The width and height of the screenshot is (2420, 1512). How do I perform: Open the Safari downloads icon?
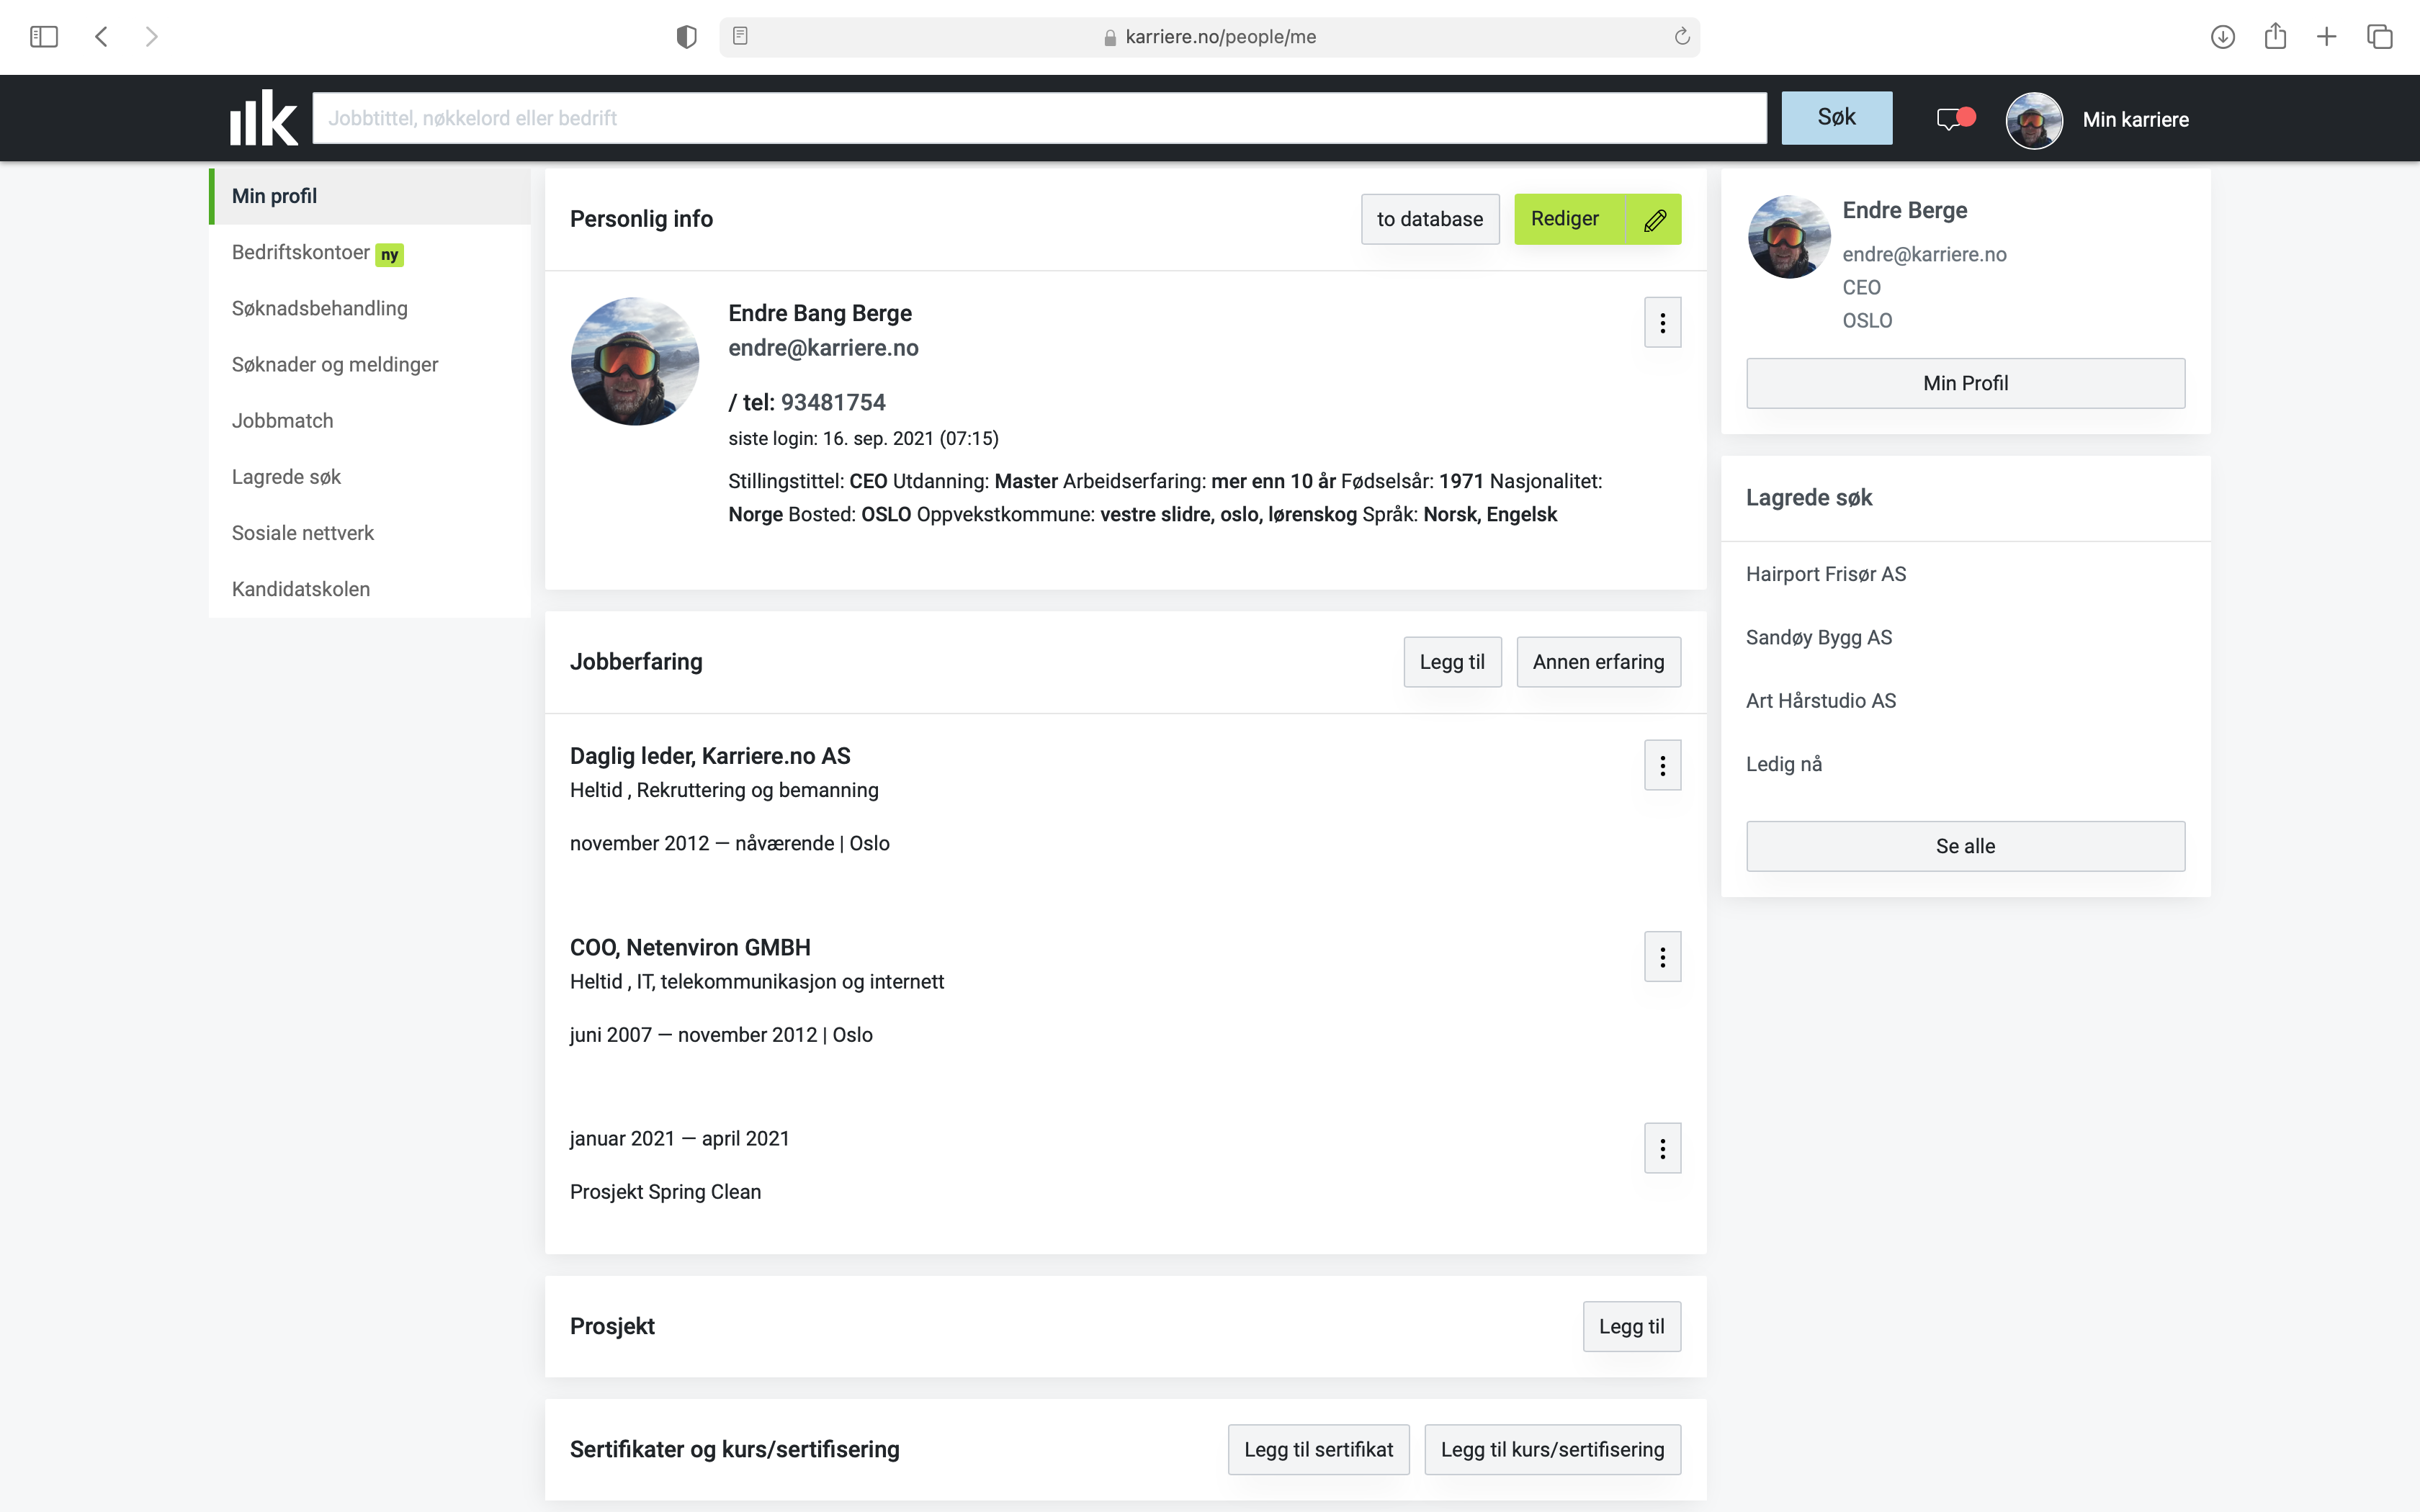2222,37
